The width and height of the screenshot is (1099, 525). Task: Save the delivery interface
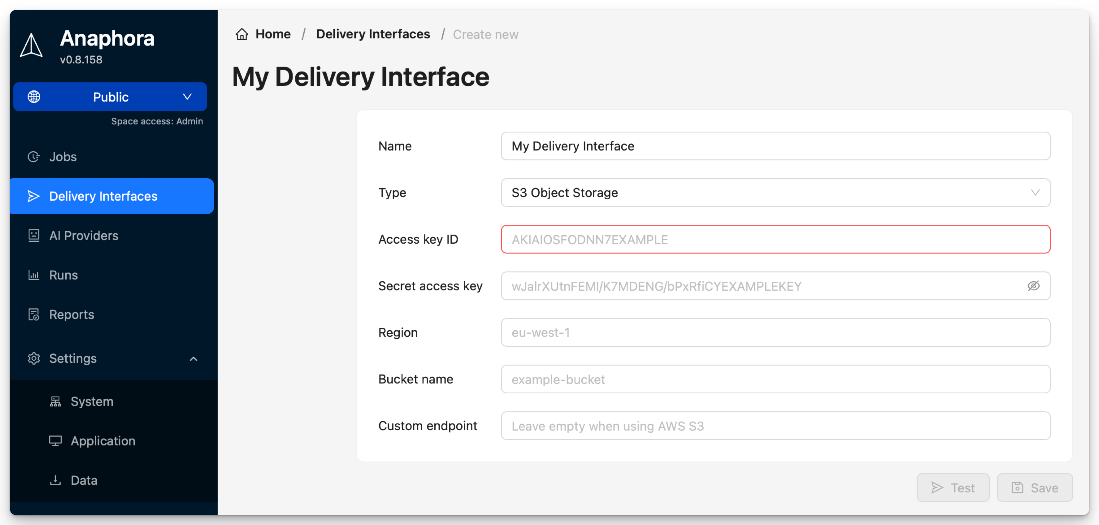coord(1035,487)
